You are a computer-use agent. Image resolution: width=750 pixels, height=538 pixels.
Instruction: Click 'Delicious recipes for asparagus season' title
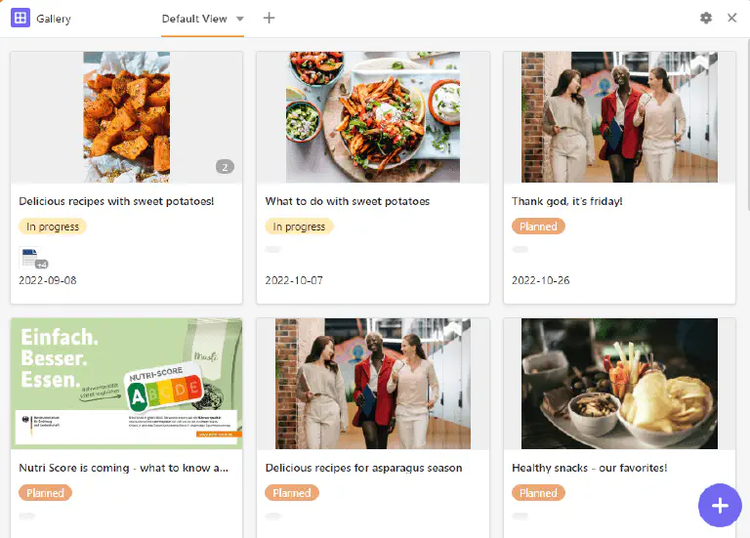(363, 468)
